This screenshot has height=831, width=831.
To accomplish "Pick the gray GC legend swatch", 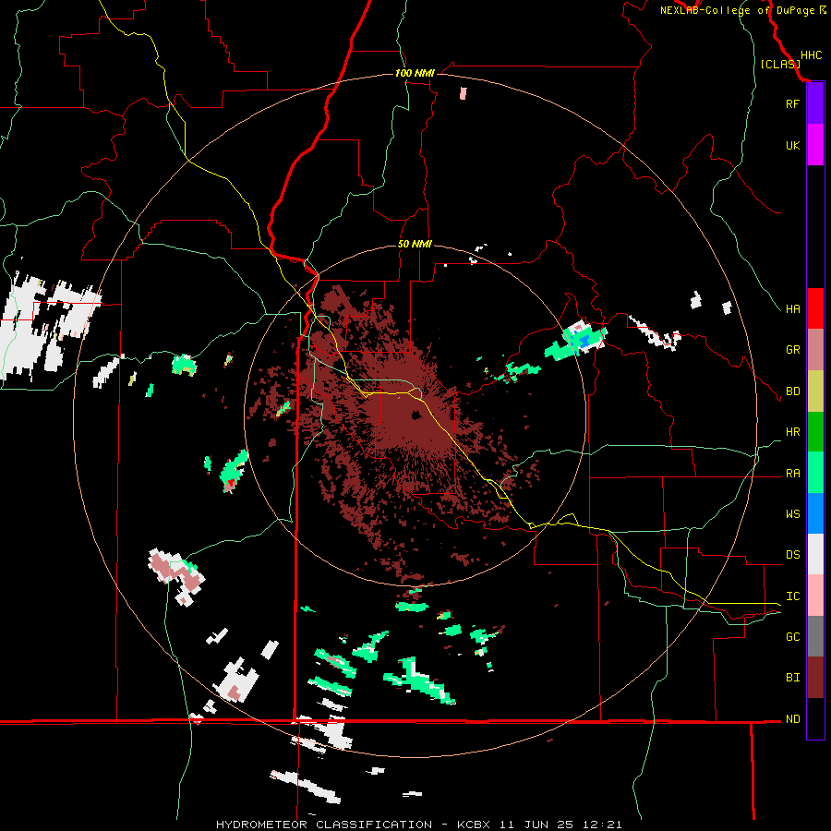I will (x=815, y=636).
